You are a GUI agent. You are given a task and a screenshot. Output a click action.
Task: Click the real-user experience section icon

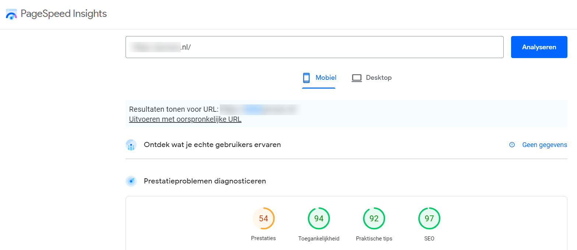pos(131,145)
